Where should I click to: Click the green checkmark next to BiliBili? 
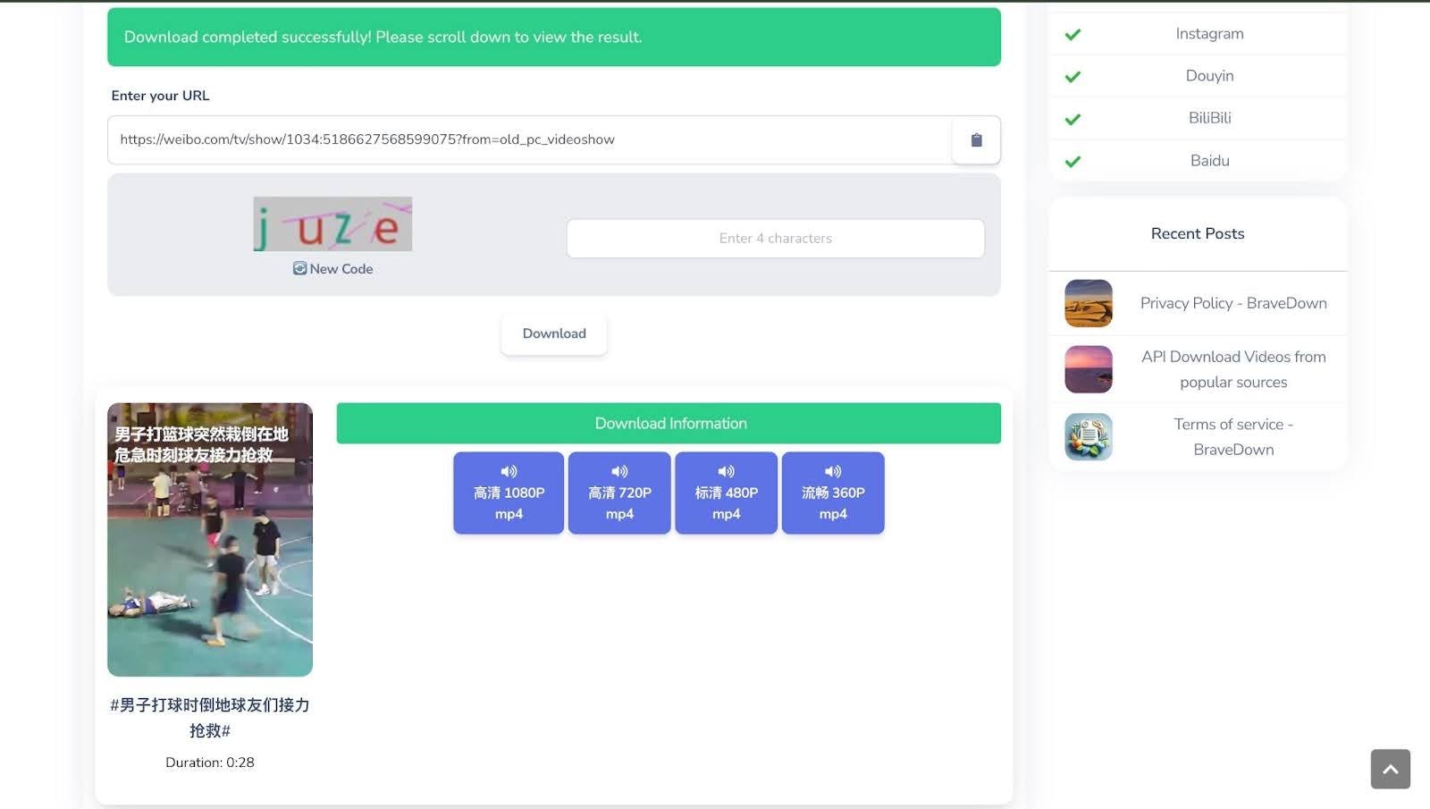click(1072, 118)
